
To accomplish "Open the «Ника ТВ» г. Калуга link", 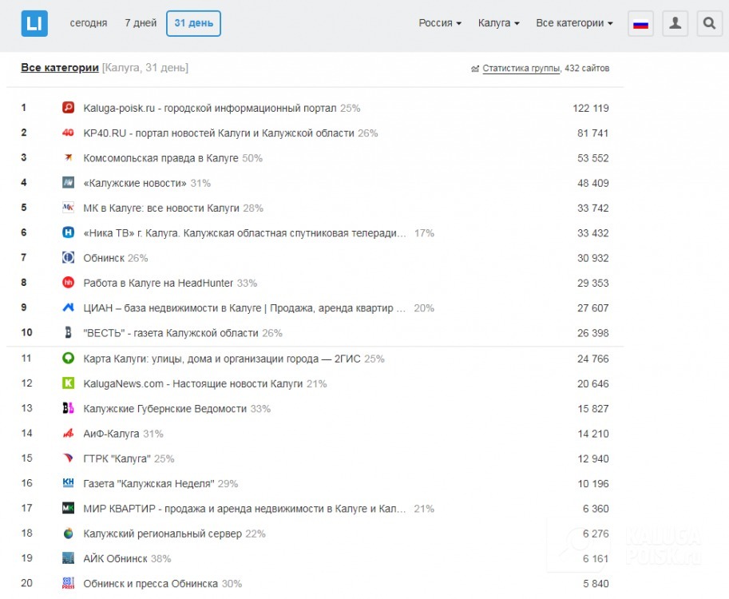I will pyautogui.click(x=244, y=233).
